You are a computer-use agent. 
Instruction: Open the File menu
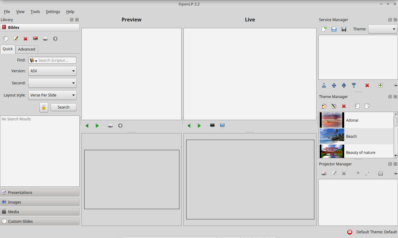[7, 12]
